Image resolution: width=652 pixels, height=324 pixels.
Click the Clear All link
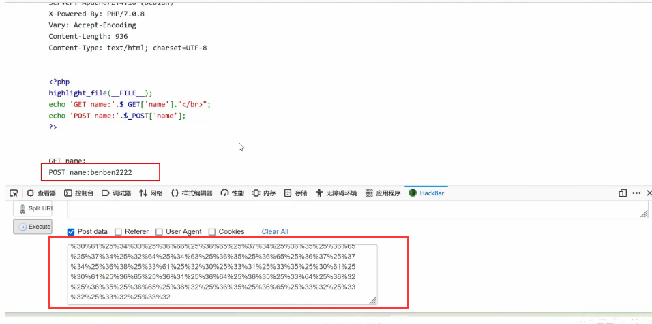(x=275, y=232)
